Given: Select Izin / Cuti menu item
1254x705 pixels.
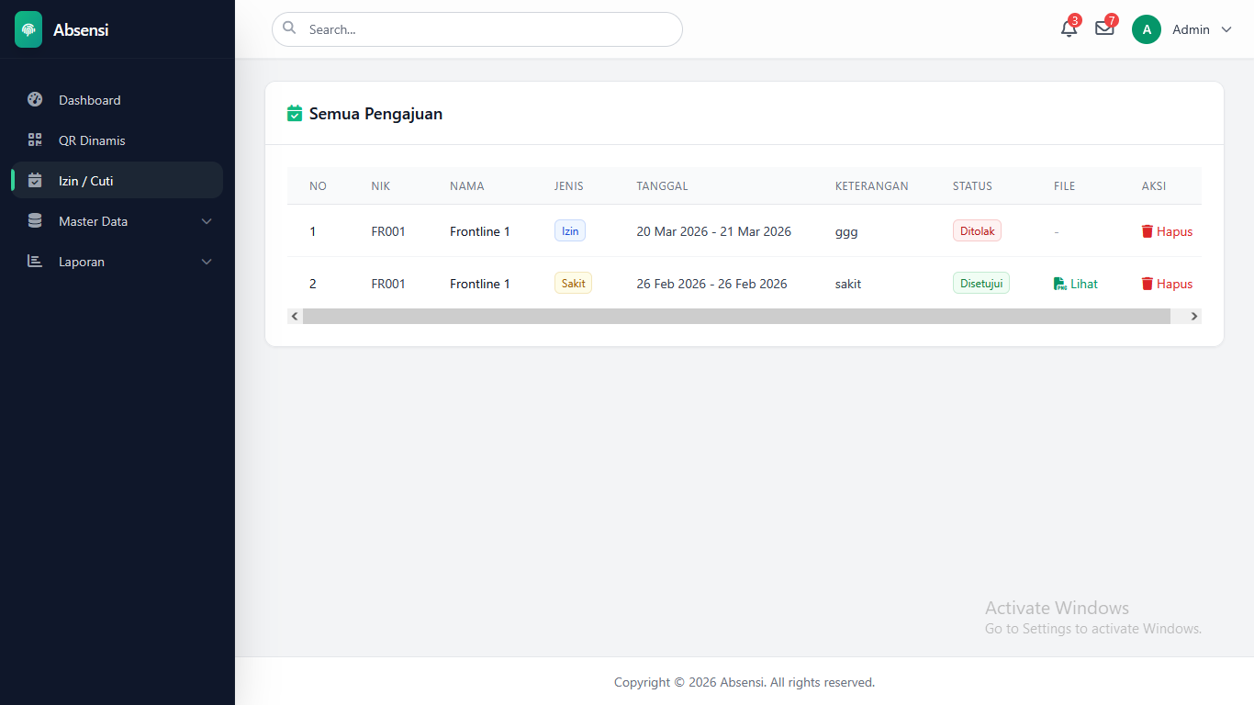Looking at the screenshot, I should pos(85,181).
